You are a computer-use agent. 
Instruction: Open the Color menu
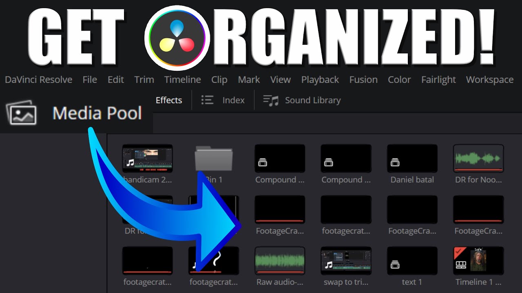point(399,79)
